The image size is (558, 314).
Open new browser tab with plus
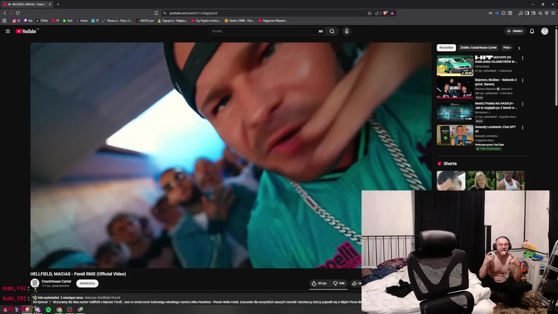(x=58, y=4)
